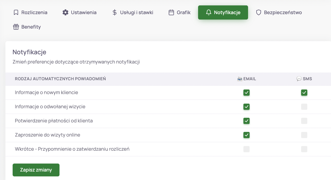331x180 pixels.
Task: Toggle SMS checkbox for Przypomnienie o zatwierdzaniu rozliczeń
Action: [304, 149]
